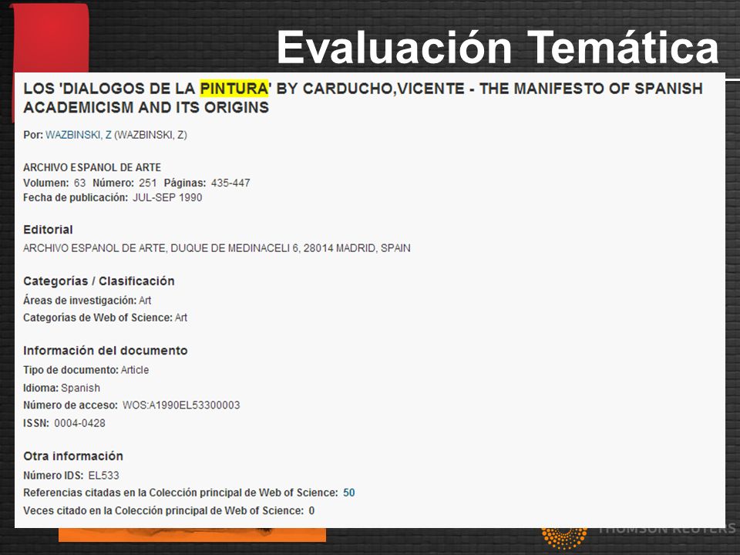Select the publisher address in Madrid
This screenshot has height=555, width=740.
(x=217, y=248)
